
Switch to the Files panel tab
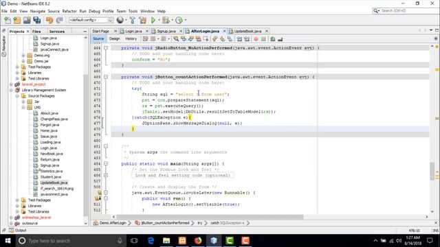[36, 32]
